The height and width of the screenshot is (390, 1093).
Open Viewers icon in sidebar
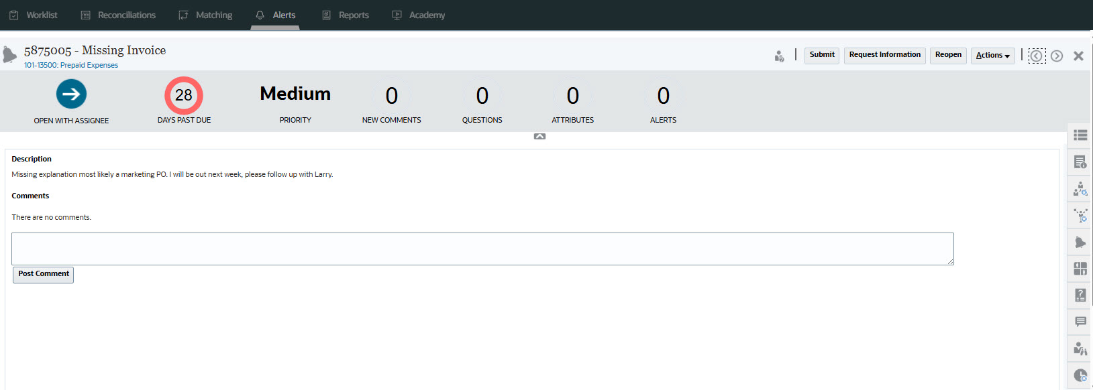1080,348
